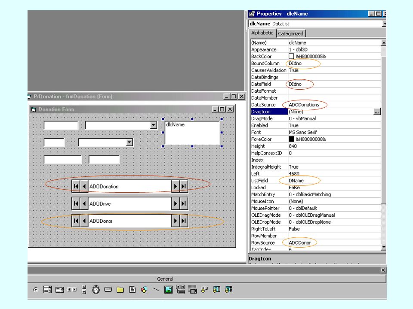Image resolution: width=413 pixels, height=309 pixels.
Task: Click the DragIcon ellipsis browse button
Action: (x=377, y=112)
